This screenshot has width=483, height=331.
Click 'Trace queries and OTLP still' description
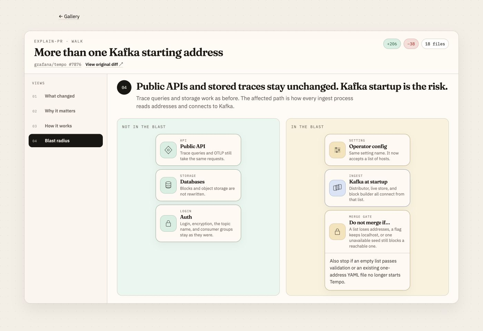point(206,156)
